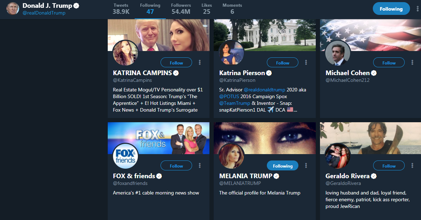Open the Tweets tab
Viewport: 421px width, 220px height.
pyautogui.click(x=121, y=9)
